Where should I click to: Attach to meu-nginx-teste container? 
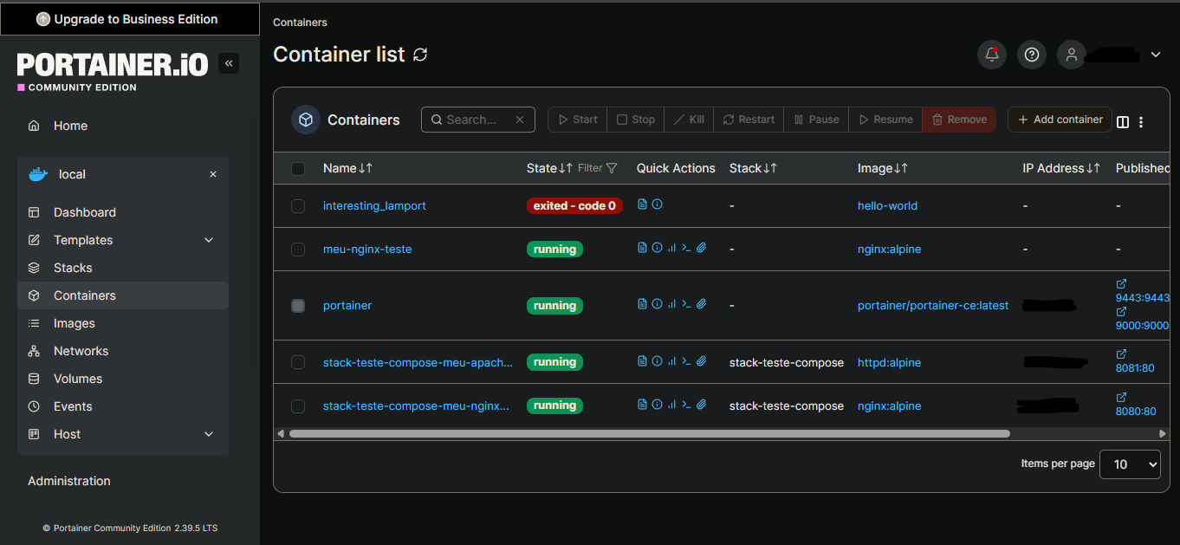(x=702, y=248)
